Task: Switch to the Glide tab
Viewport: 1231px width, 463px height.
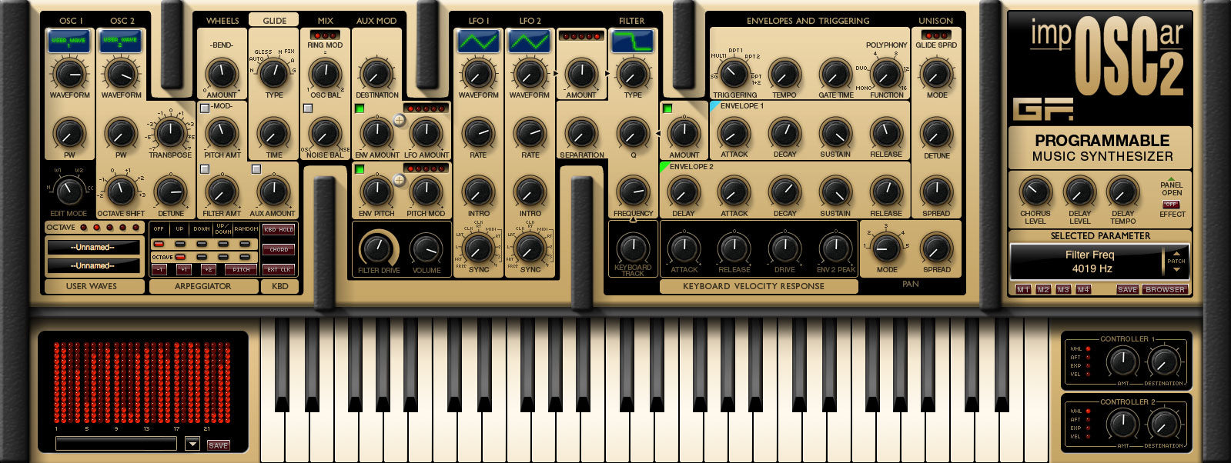Action: 274,21
